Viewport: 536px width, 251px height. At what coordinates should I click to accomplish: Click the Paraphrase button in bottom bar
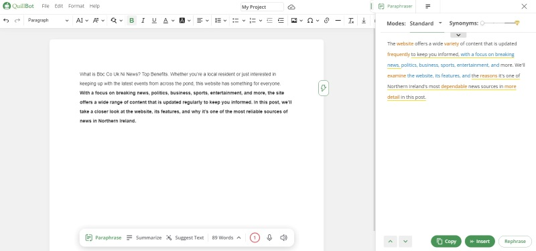103,238
